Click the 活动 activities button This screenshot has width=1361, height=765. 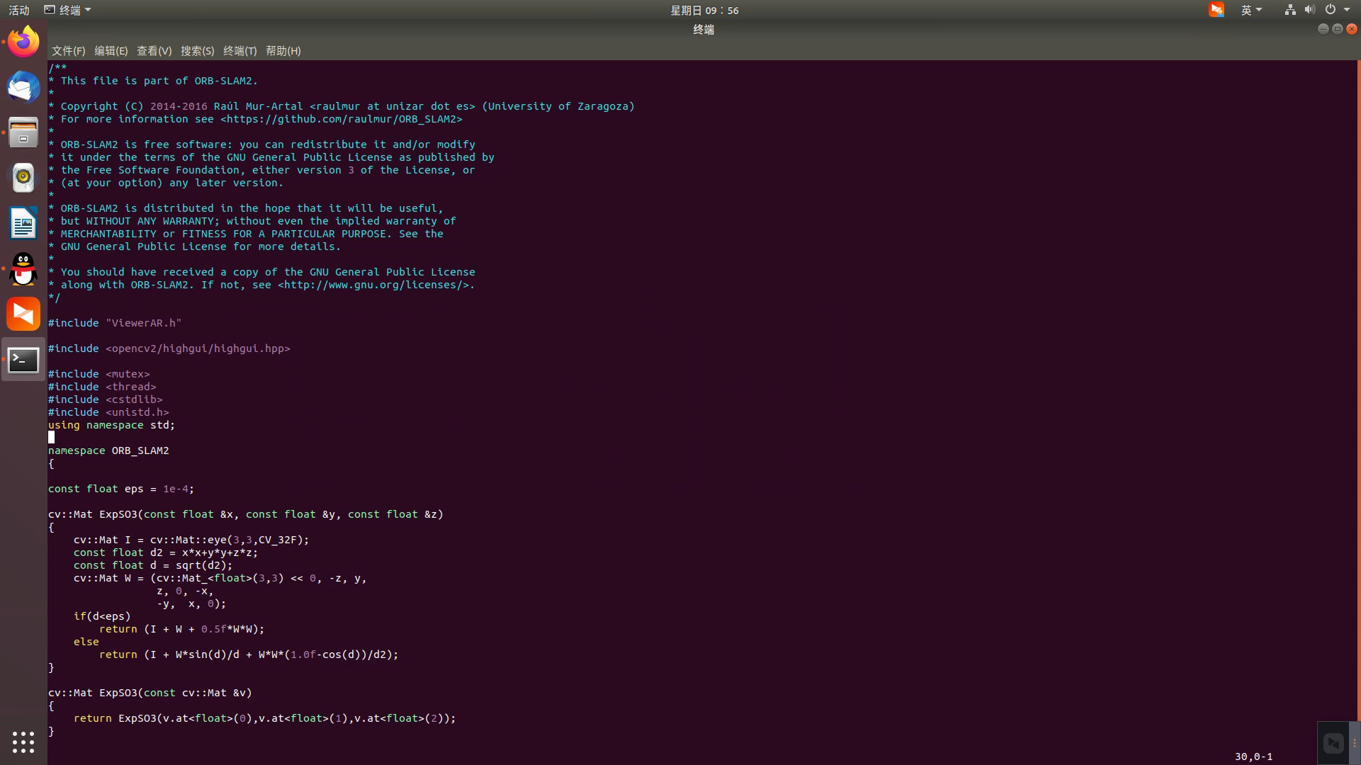19,10
